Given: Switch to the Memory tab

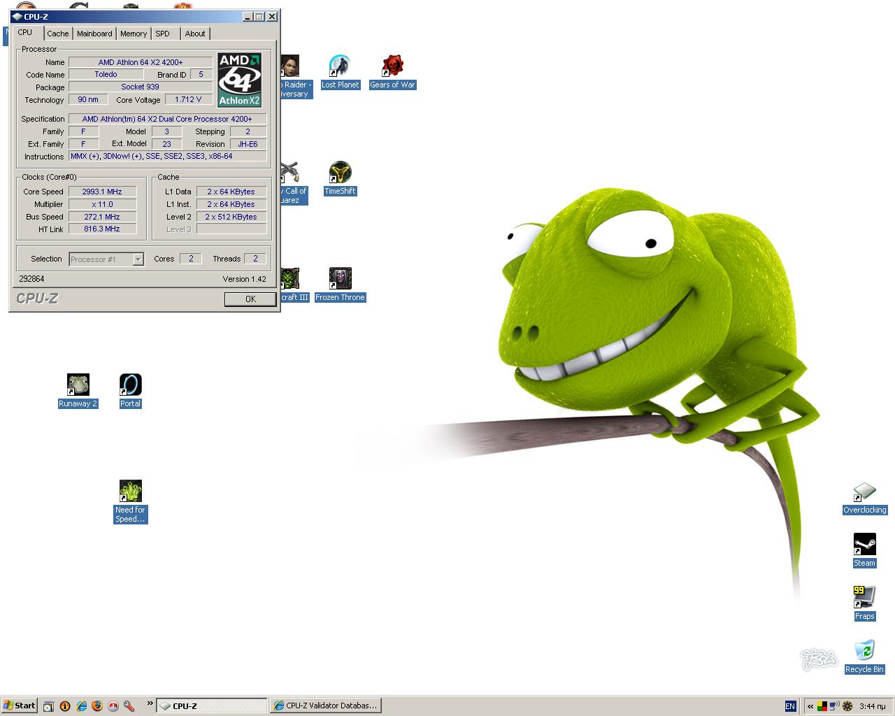Looking at the screenshot, I should tap(134, 34).
